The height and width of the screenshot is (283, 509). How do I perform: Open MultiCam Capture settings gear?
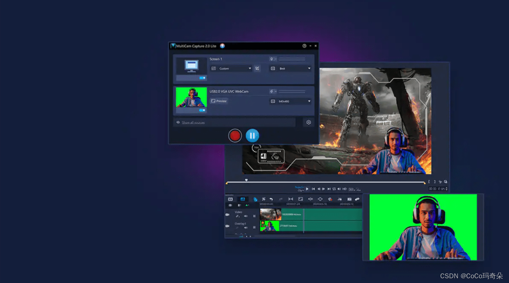[309, 122]
